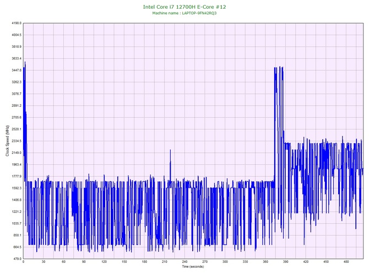Screen dimensions: 369x276
Task: Click the 90 seconds x-axis tick label
Action: point(84,262)
